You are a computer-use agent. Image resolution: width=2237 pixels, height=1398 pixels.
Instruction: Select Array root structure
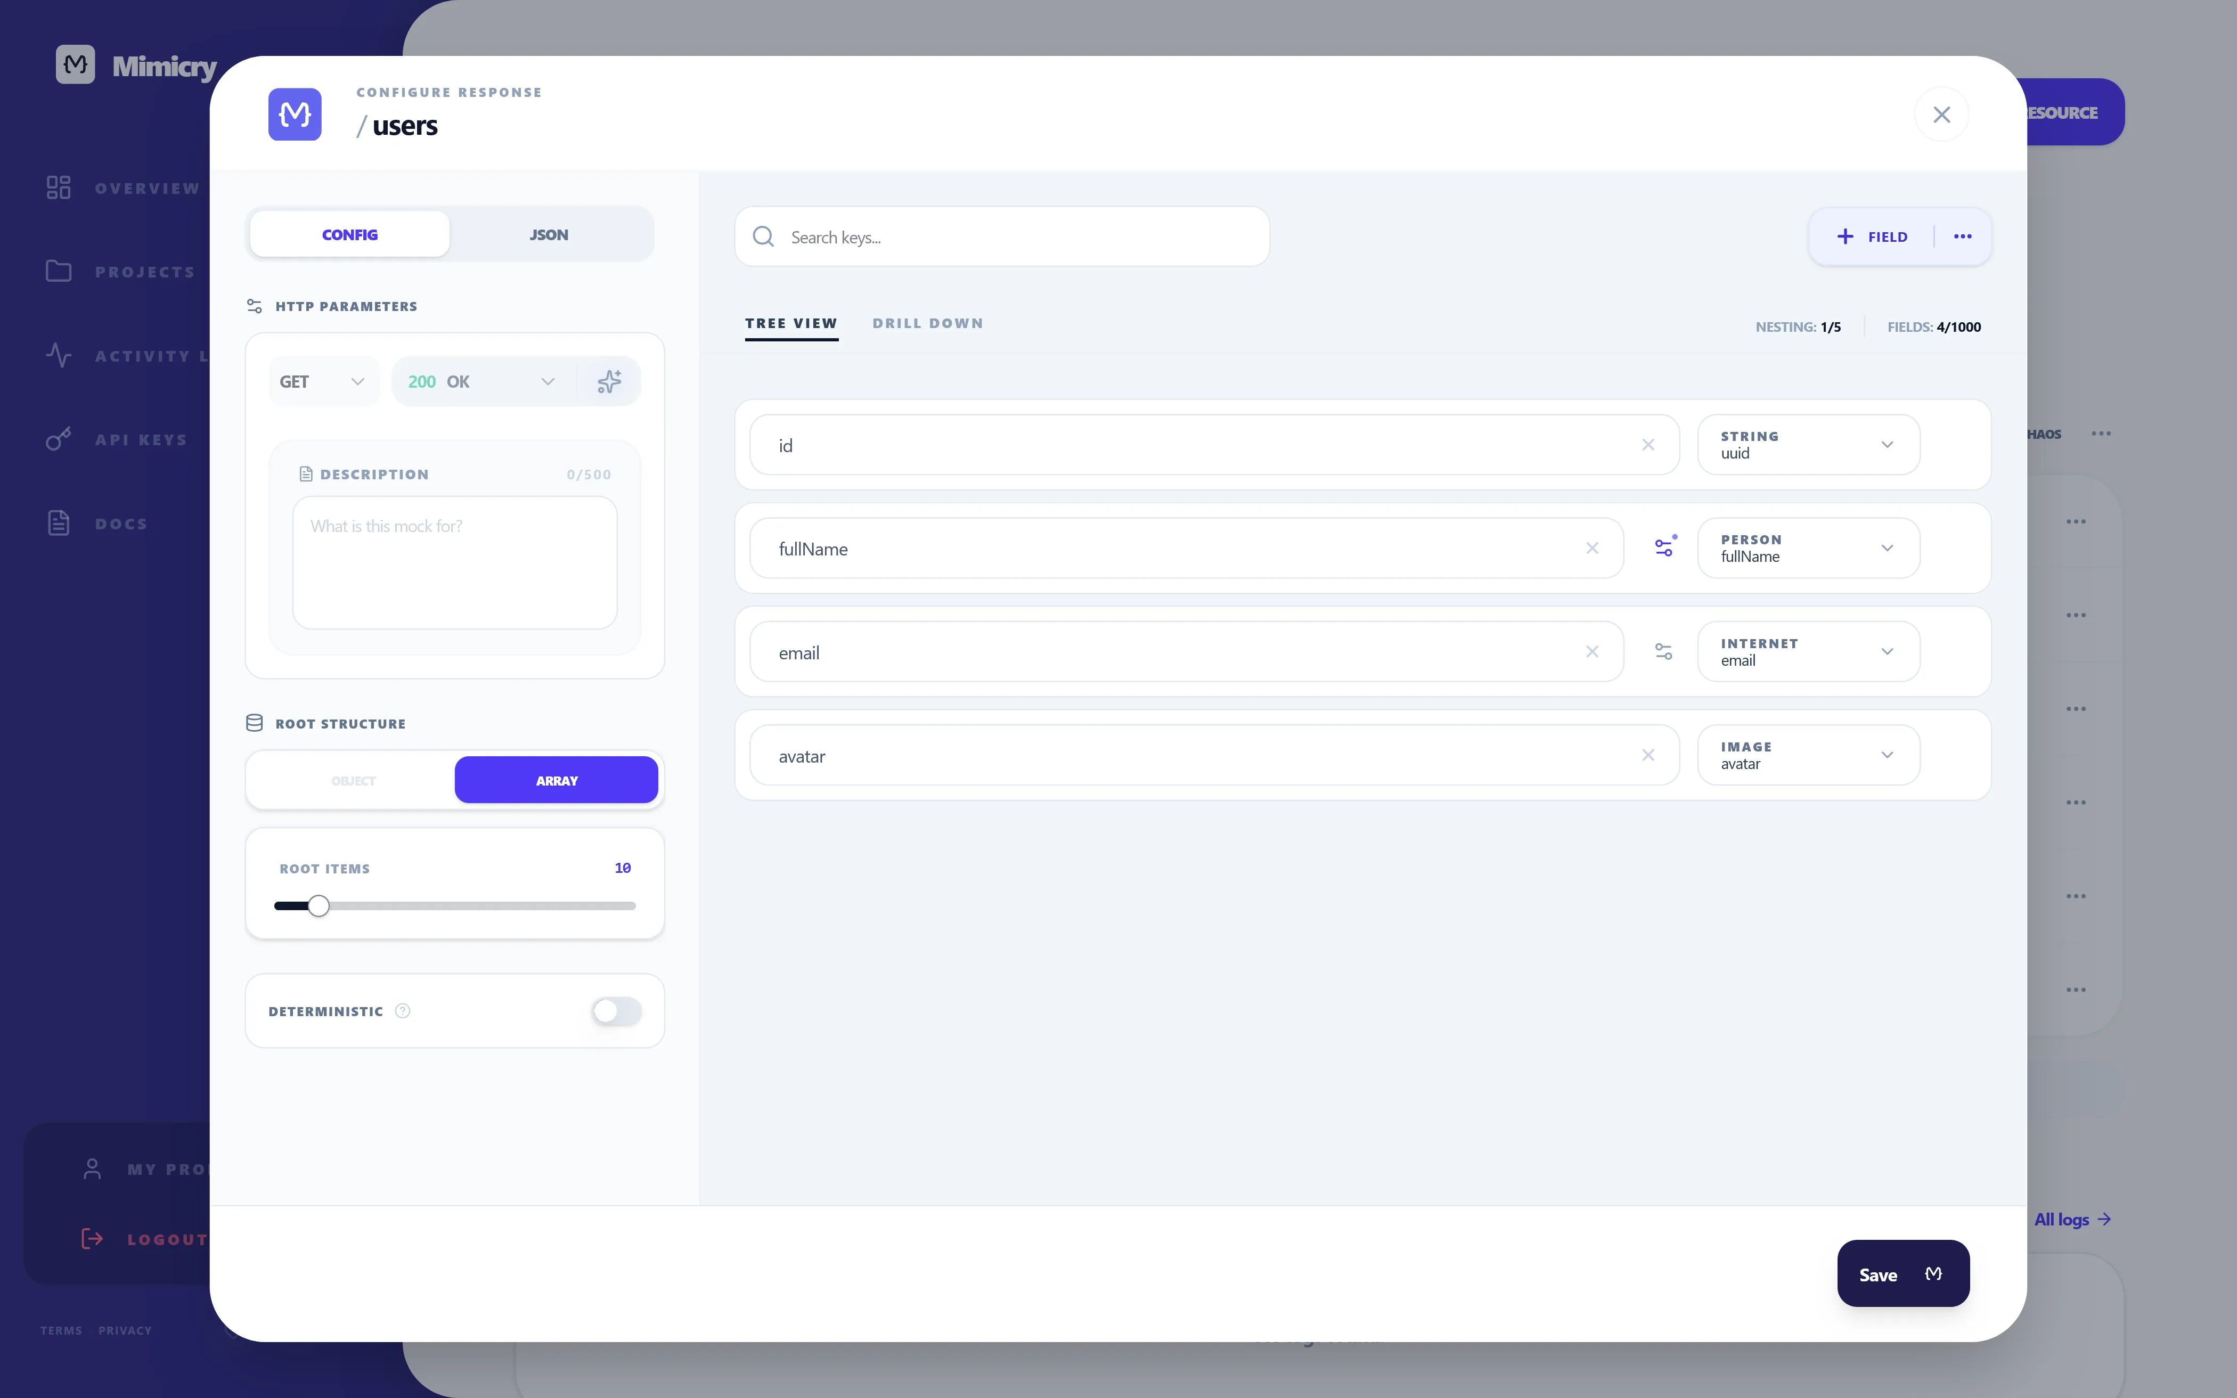pyautogui.click(x=557, y=780)
